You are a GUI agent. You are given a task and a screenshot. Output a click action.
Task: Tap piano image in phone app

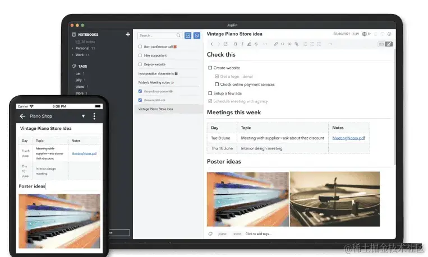pos(59,221)
